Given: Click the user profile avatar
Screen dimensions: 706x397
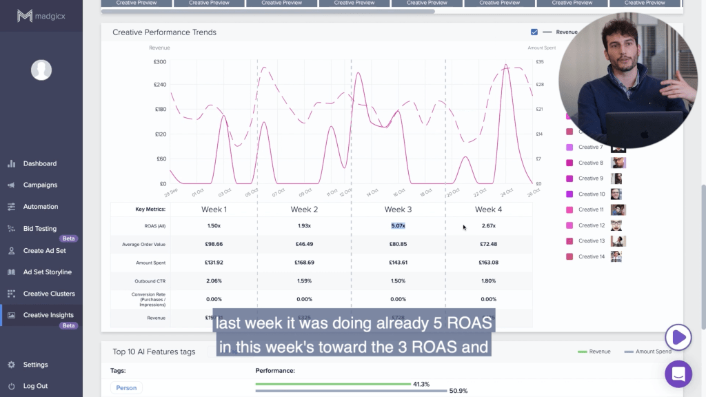Looking at the screenshot, I should tap(41, 70).
